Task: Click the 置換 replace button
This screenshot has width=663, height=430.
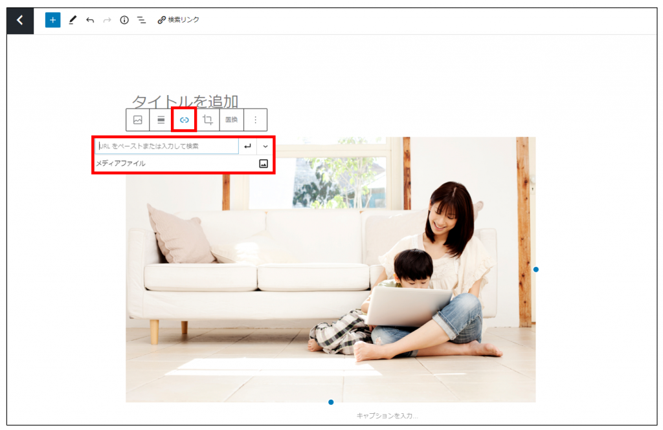Action: (232, 120)
